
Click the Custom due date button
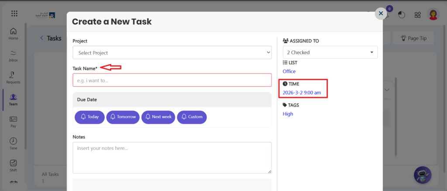tap(192, 117)
